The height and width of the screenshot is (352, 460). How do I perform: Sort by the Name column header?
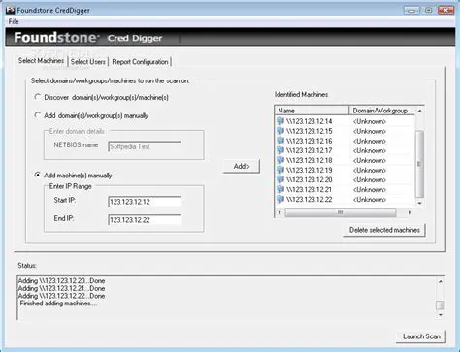[x=312, y=111]
